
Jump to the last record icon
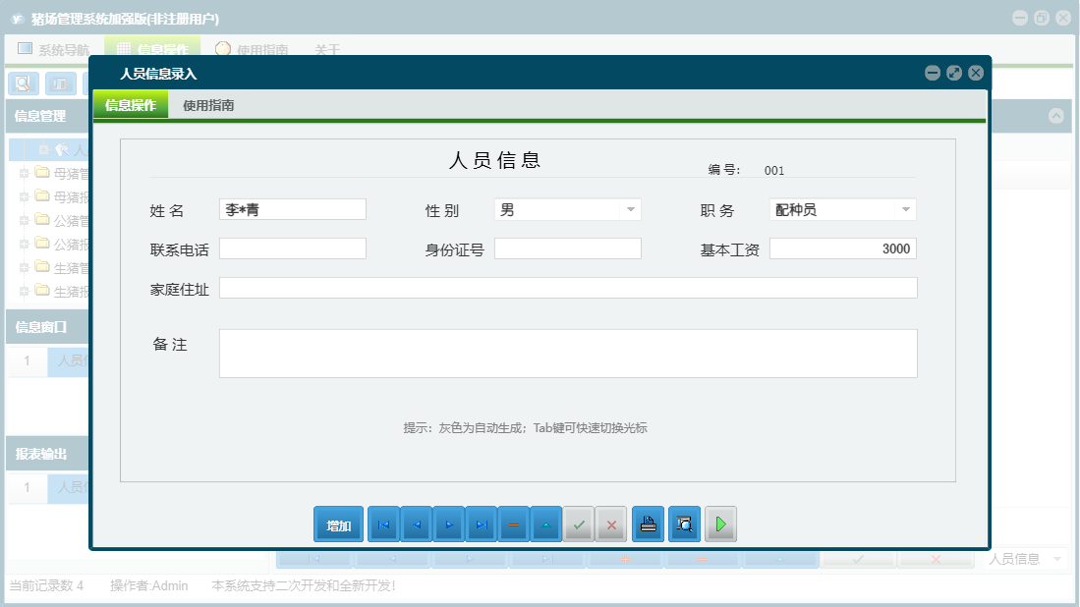point(482,524)
